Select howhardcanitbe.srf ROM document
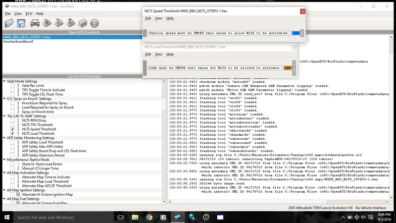Image resolution: width=396 pixels, height=223 pixels. coord(18,42)
